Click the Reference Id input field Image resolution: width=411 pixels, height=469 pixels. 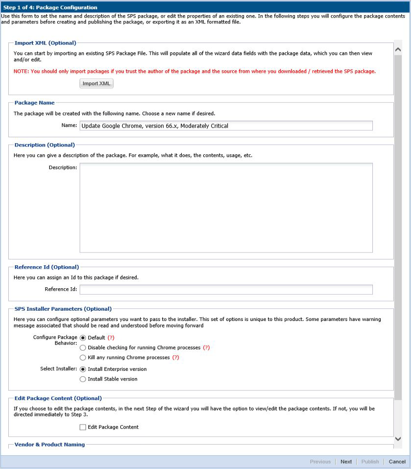point(226,290)
